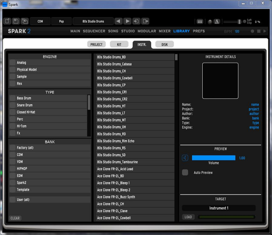This screenshot has width=272, height=235.
Task: Click the metronome icon
Action: (x=217, y=21)
